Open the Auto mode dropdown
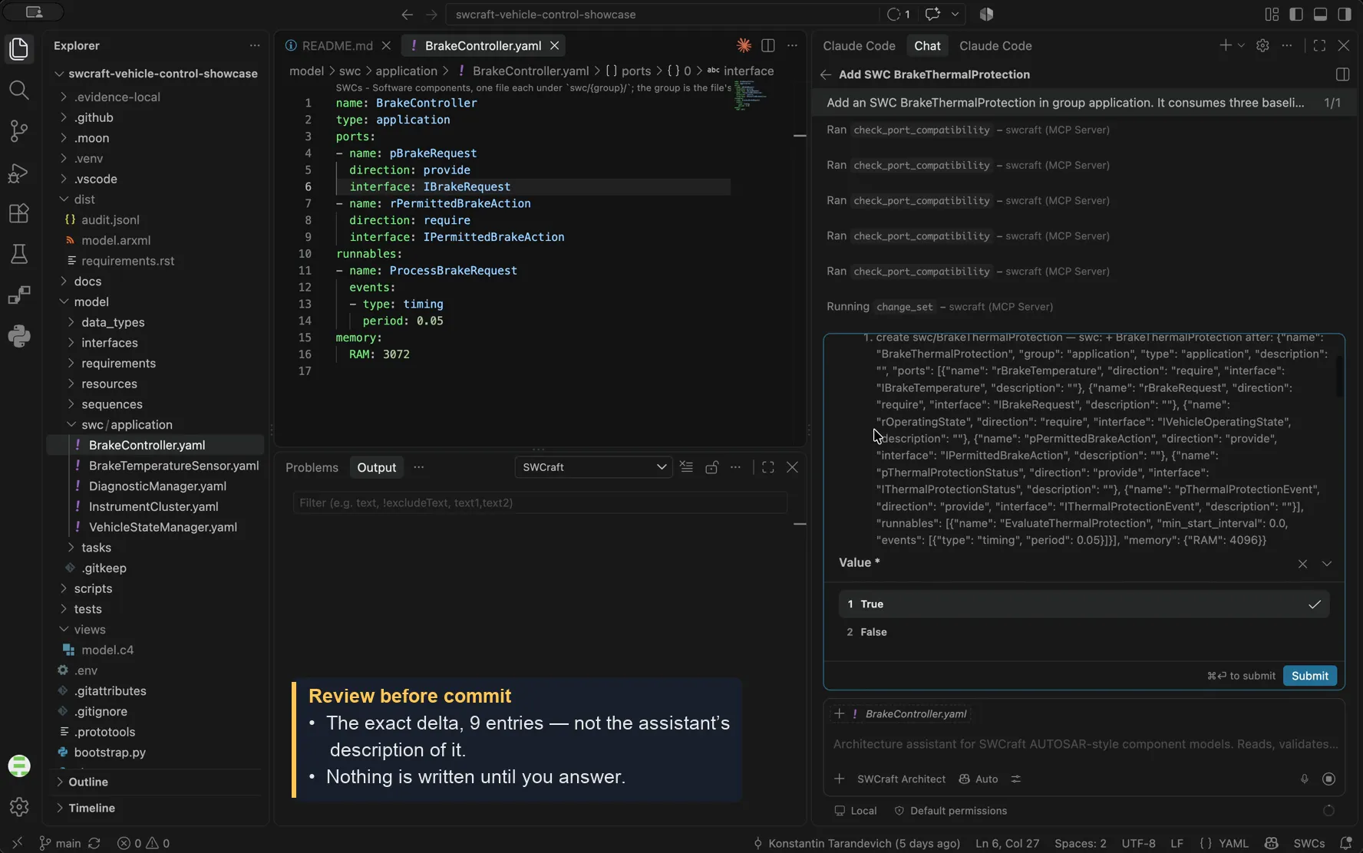The image size is (1363, 853). click(979, 779)
